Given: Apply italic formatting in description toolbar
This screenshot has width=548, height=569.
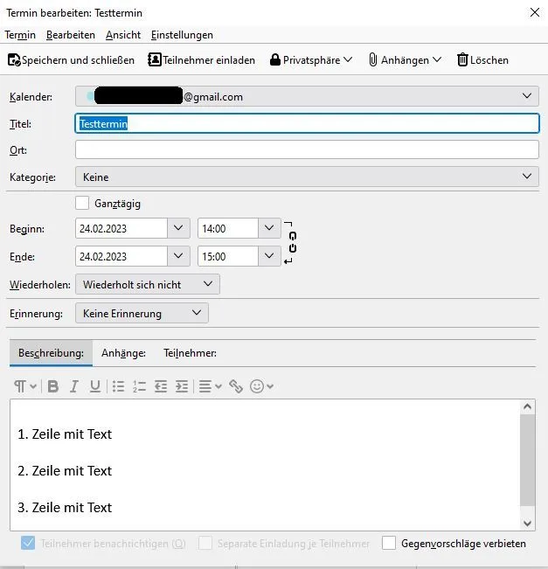Looking at the screenshot, I should click(x=74, y=386).
